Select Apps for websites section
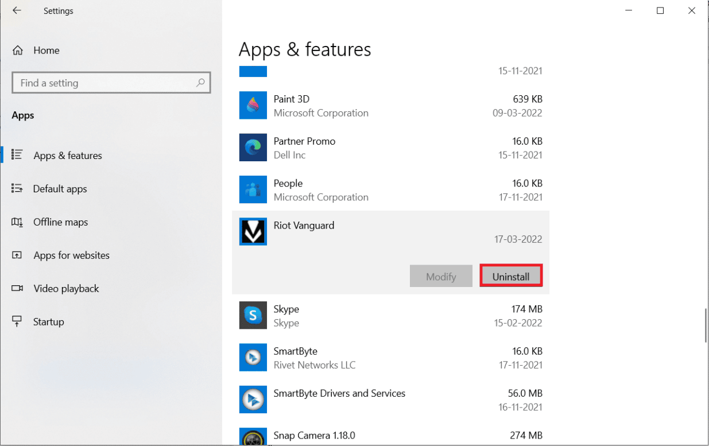The image size is (709, 446). coord(71,255)
